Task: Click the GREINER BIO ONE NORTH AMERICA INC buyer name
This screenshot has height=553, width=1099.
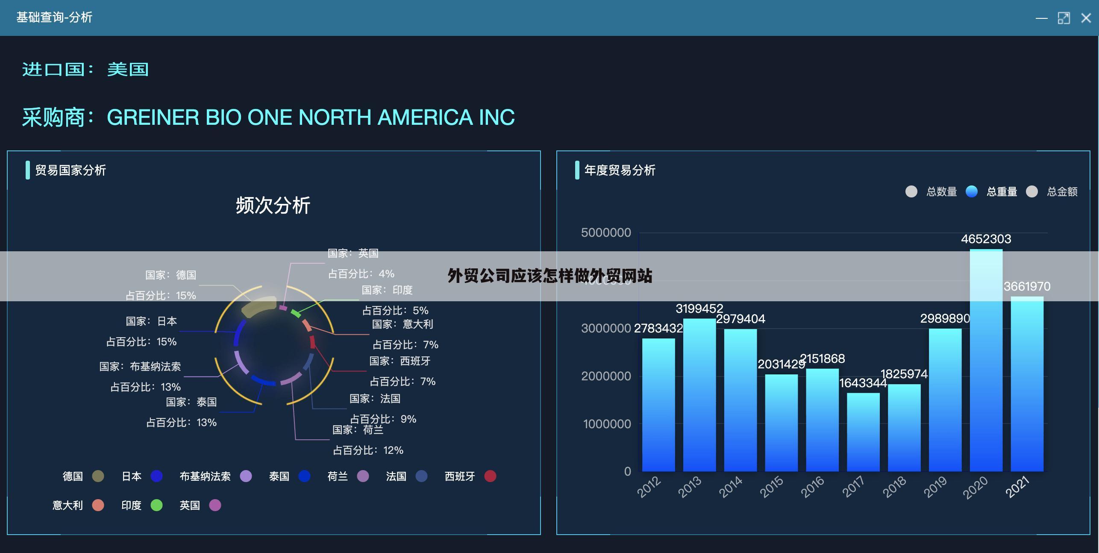Action: 311,117
